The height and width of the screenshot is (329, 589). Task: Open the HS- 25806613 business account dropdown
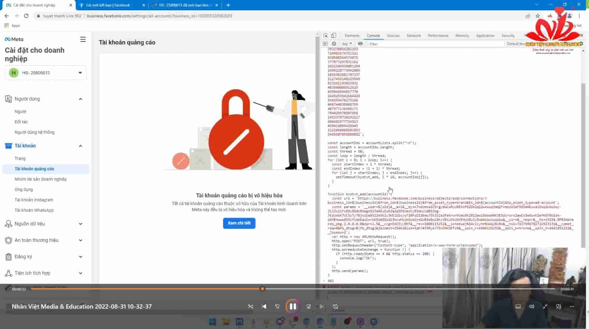coord(46,73)
